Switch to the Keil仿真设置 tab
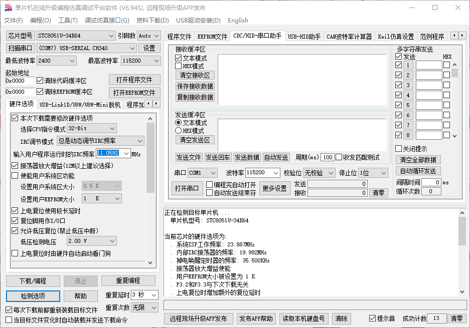This screenshot has width=470, height=328. (396, 37)
